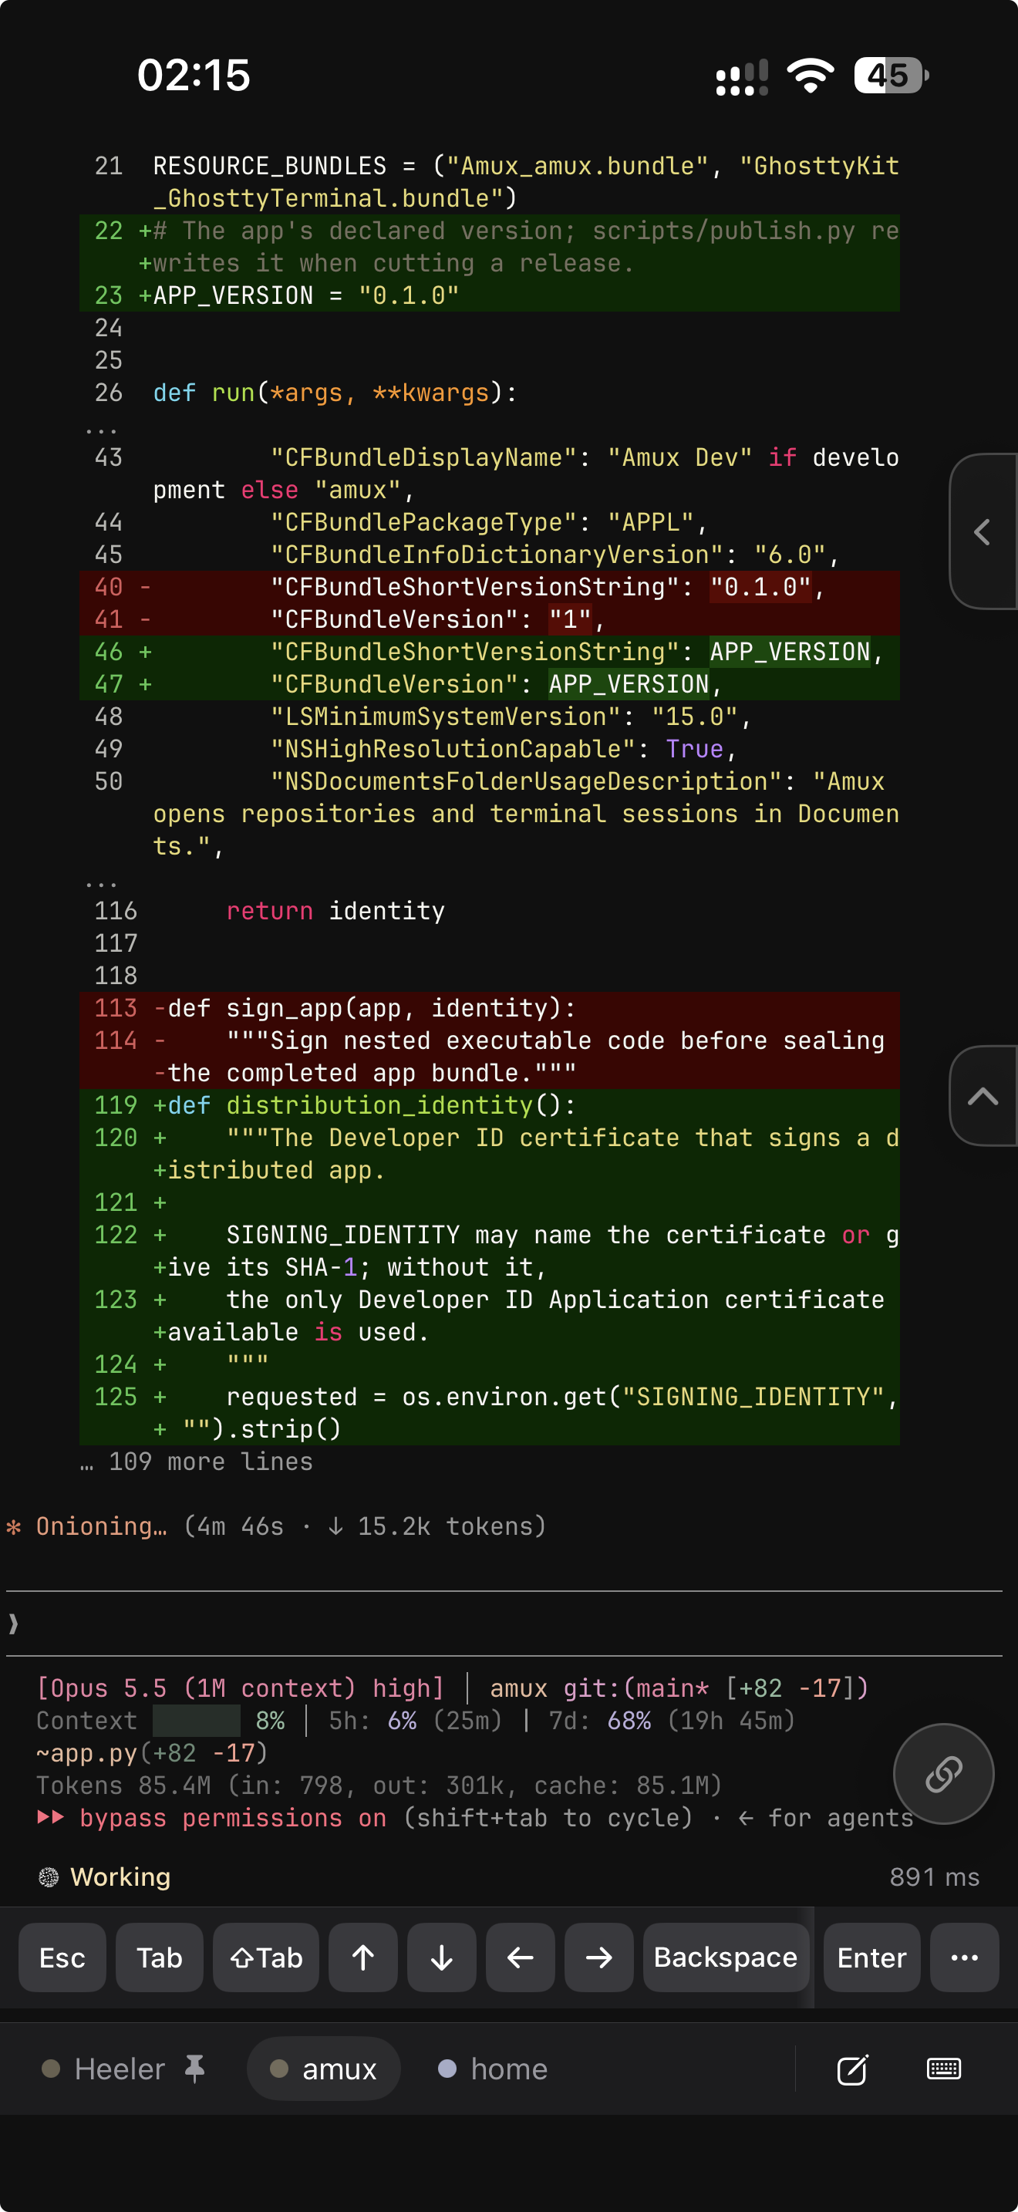Tap the Context usage progress bar

click(197, 1720)
